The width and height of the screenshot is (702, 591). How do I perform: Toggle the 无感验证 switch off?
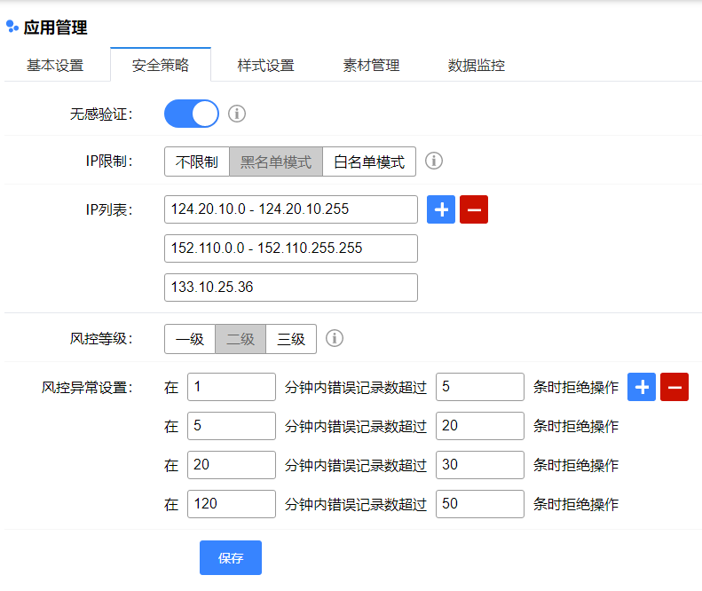coord(192,114)
